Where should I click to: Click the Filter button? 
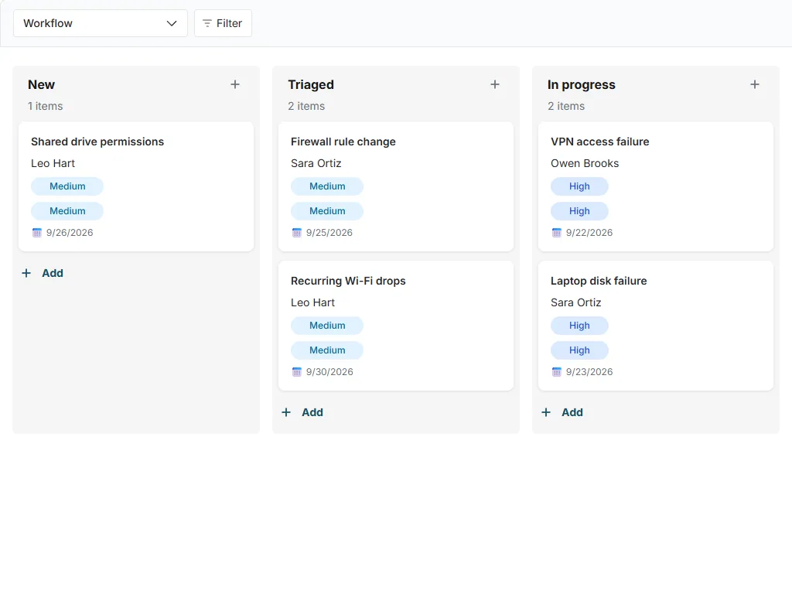point(223,23)
